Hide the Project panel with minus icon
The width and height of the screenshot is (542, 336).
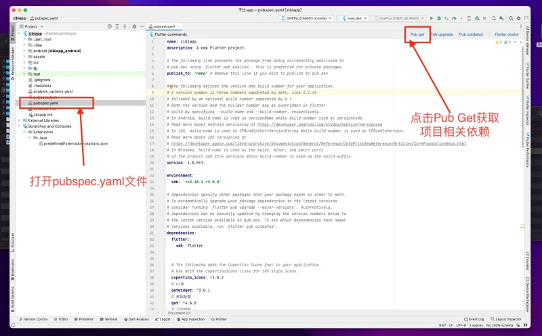[x=142, y=26]
